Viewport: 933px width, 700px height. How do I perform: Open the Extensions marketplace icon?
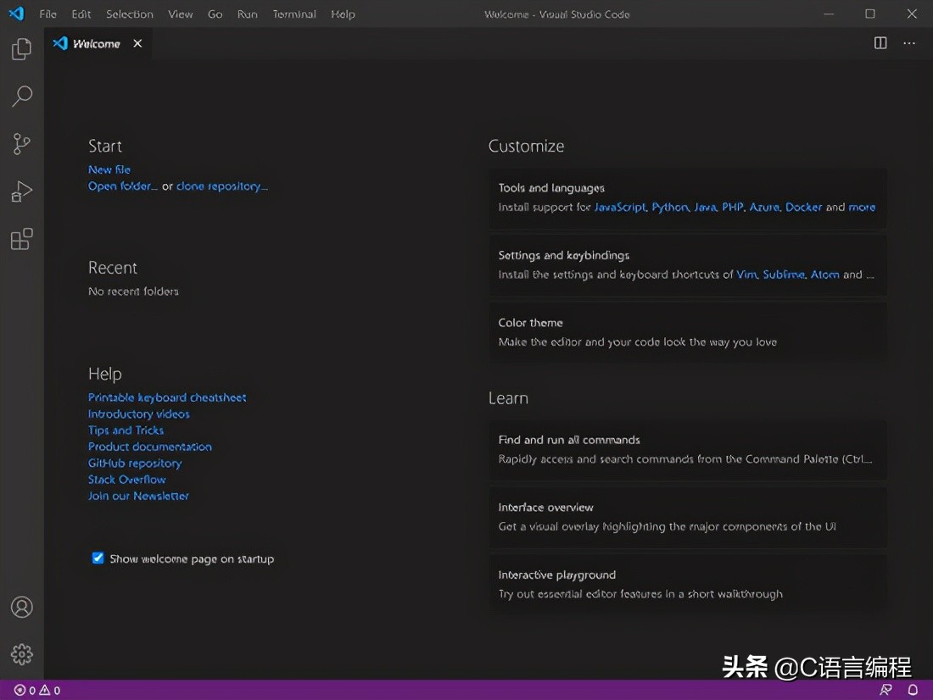click(x=21, y=239)
